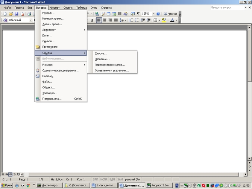This screenshot has width=252, height=189.
Task: Insert a table using the toolbar icon
Action: 109,14
